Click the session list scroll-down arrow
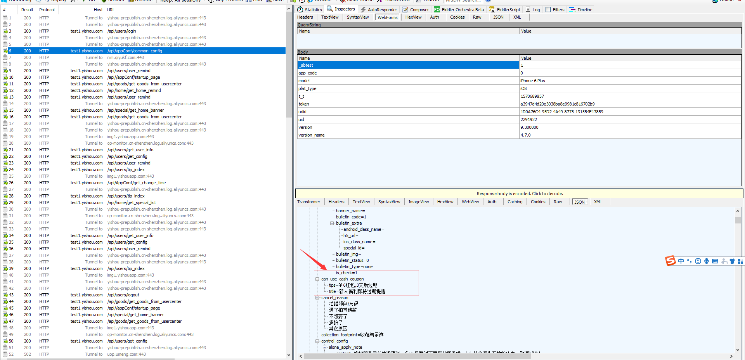 tap(289, 355)
